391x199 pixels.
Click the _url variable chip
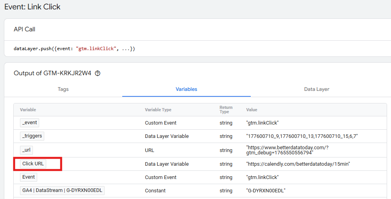pos(26,150)
